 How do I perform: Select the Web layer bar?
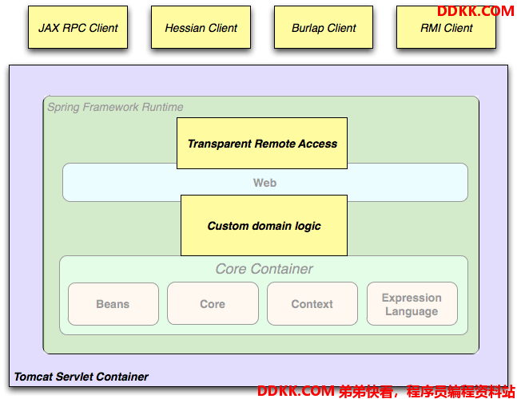point(265,183)
